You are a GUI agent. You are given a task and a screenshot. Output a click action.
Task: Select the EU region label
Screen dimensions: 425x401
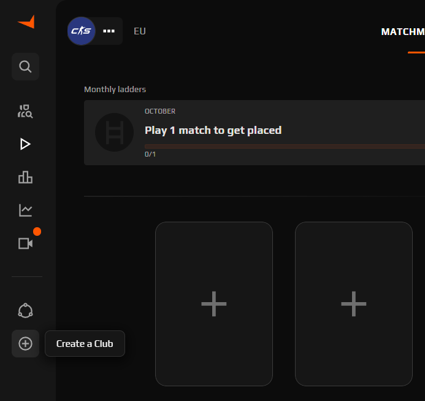tap(140, 31)
